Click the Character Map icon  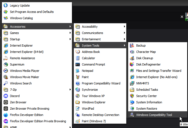click(x=132, y=52)
